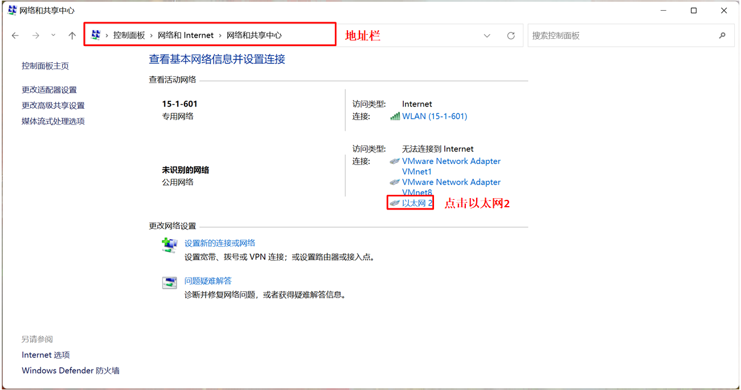Select 控制面板 in the address breadcrumb

[129, 35]
